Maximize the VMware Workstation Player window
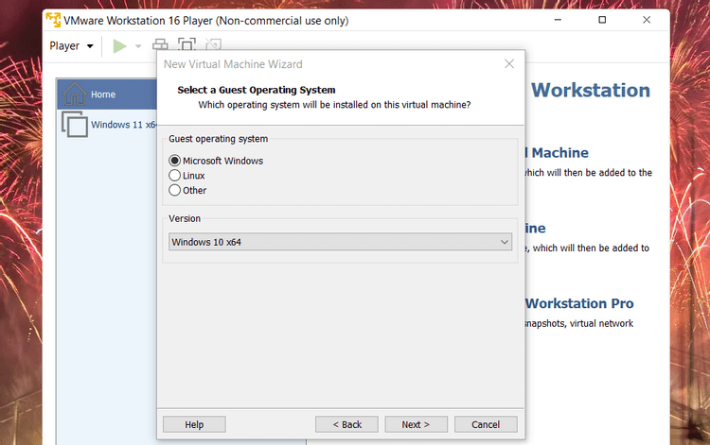710x445 pixels. [x=602, y=20]
